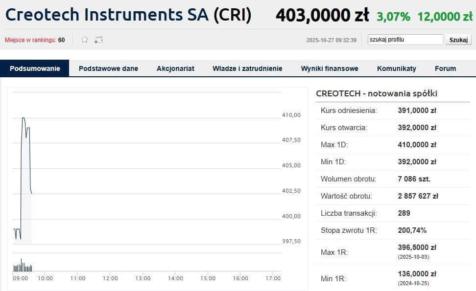Viewport: 476px width, 291px height.
Task: Click the Creotech Instruments SA (CRI) heading
Action: click(128, 15)
